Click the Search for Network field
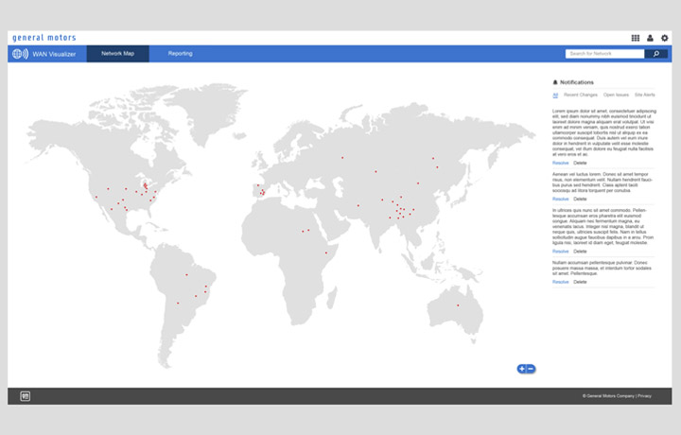 pos(604,54)
